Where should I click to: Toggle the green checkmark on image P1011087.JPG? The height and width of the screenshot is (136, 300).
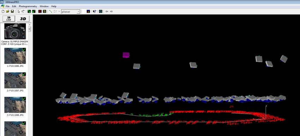click(x=24, y=74)
